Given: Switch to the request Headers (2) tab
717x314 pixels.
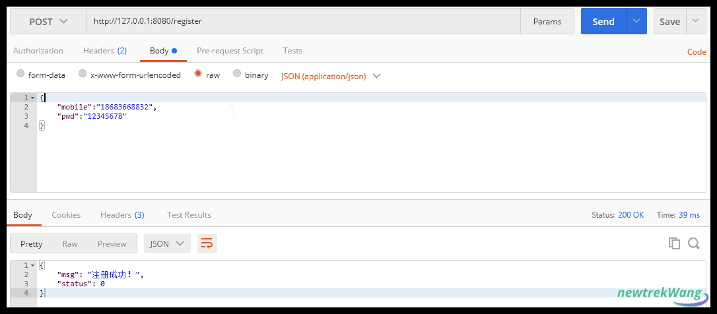Looking at the screenshot, I should 105,51.
